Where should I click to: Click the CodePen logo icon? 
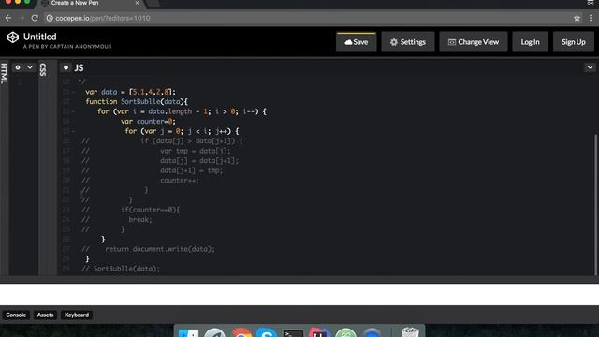coord(12,37)
